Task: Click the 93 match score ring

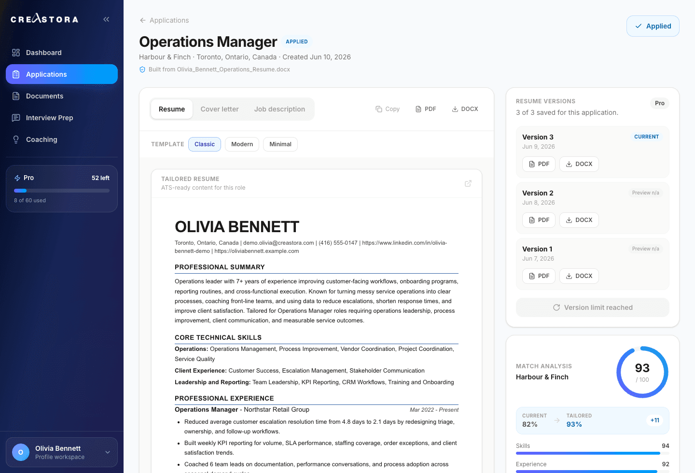Action: pyautogui.click(x=642, y=372)
